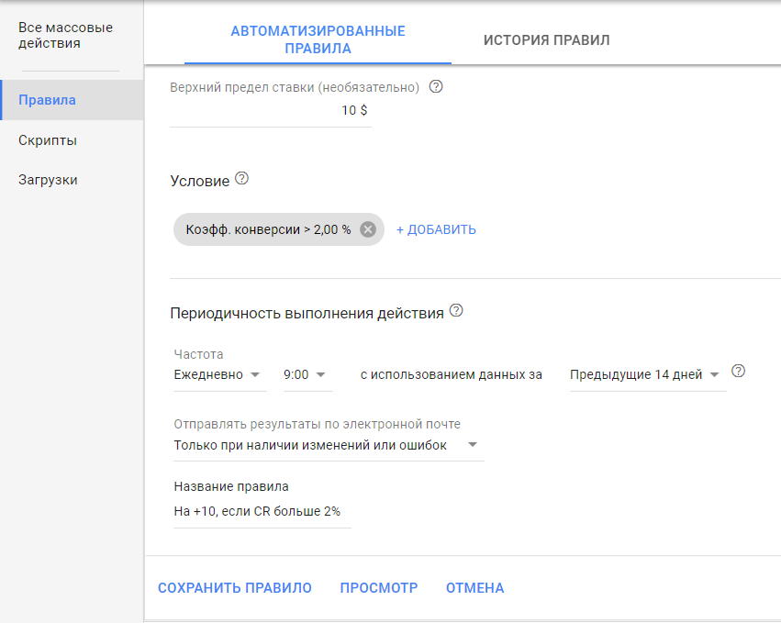Open the email results dropdown
Viewport: 781px width, 623px height.
[327, 445]
